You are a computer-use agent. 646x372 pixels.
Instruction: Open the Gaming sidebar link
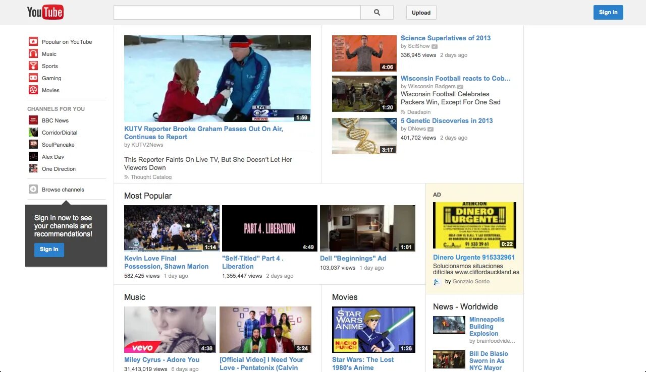(51, 78)
